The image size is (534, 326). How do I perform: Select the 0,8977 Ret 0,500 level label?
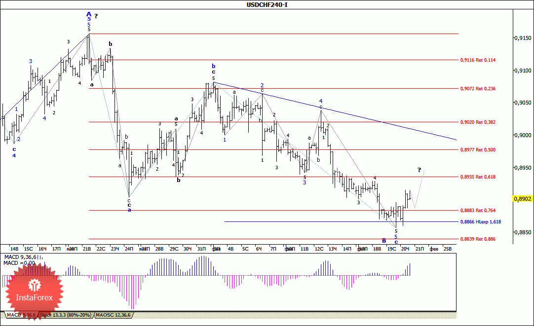point(478,150)
